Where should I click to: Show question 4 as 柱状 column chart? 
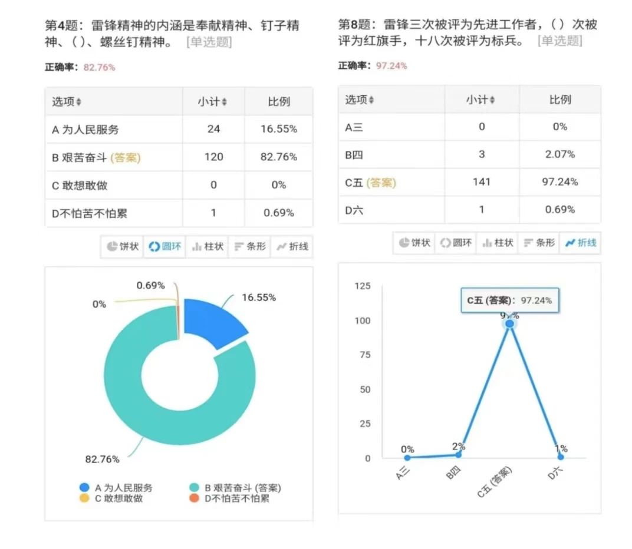tap(208, 247)
